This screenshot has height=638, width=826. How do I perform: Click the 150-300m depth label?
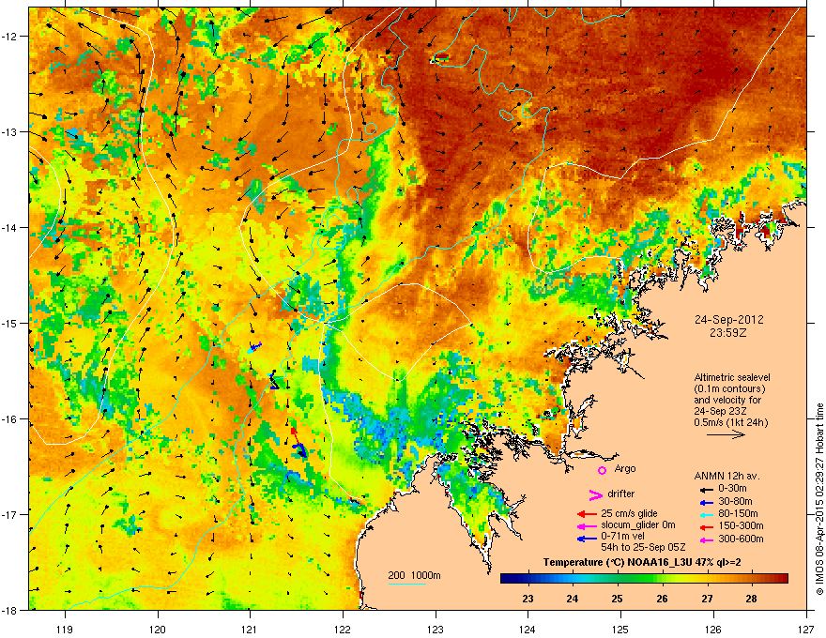[741, 525]
